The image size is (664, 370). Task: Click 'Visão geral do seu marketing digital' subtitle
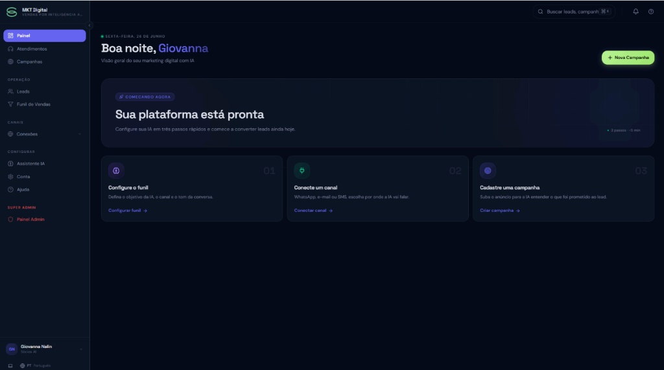147,60
